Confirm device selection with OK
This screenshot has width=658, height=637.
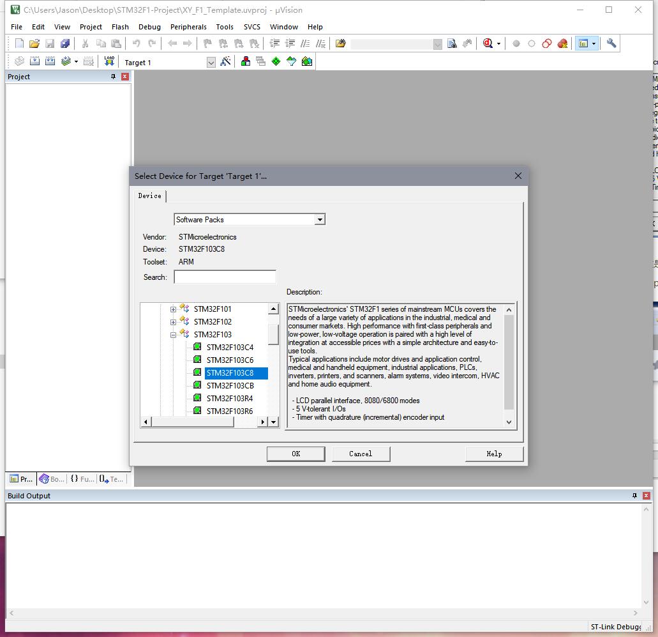tap(296, 454)
